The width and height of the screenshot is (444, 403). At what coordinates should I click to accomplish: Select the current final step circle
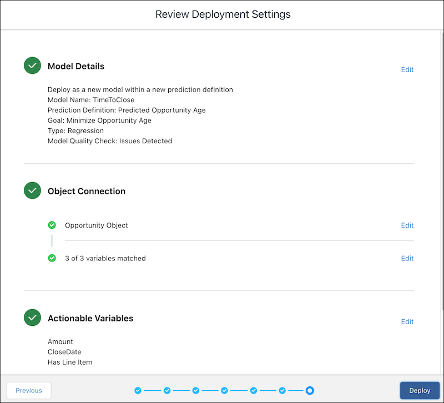pos(310,391)
